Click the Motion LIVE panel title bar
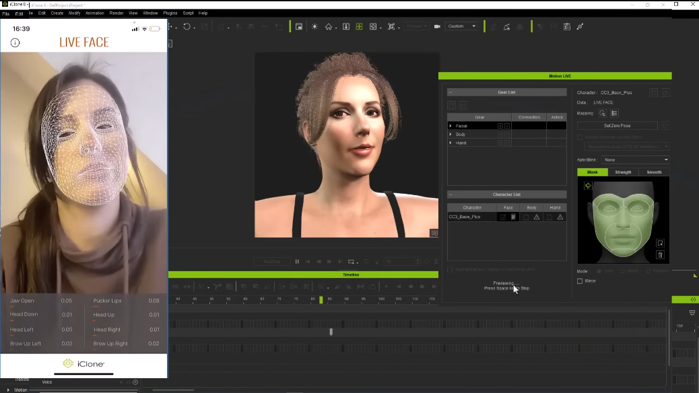 pyautogui.click(x=555, y=76)
